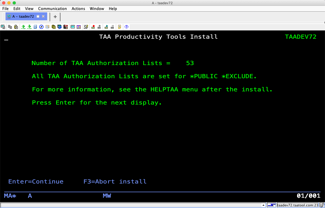
Task: Play macro using green flag icon
Action: coord(106,27)
